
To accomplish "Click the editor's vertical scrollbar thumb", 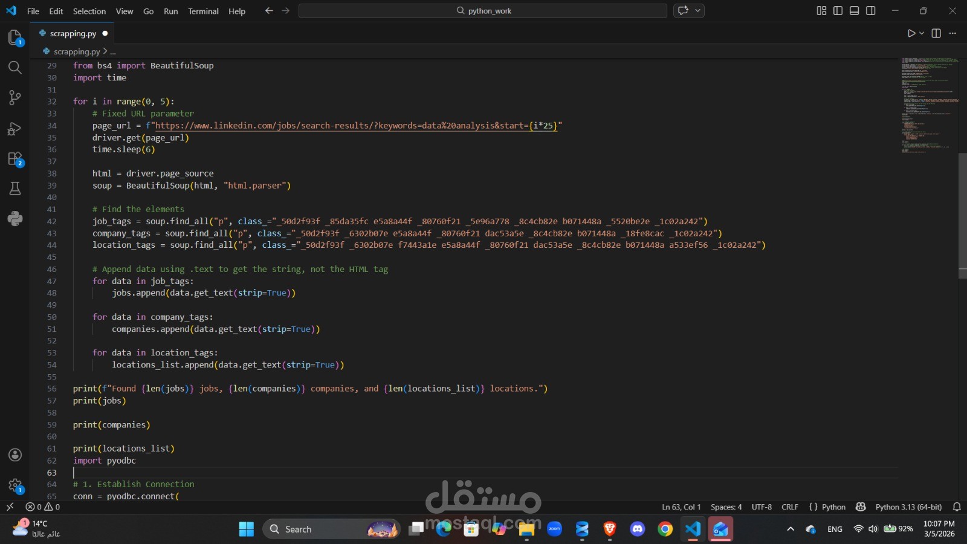I will pos(962,215).
